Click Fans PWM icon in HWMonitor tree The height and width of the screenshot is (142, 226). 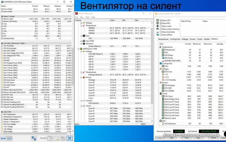coord(84,41)
